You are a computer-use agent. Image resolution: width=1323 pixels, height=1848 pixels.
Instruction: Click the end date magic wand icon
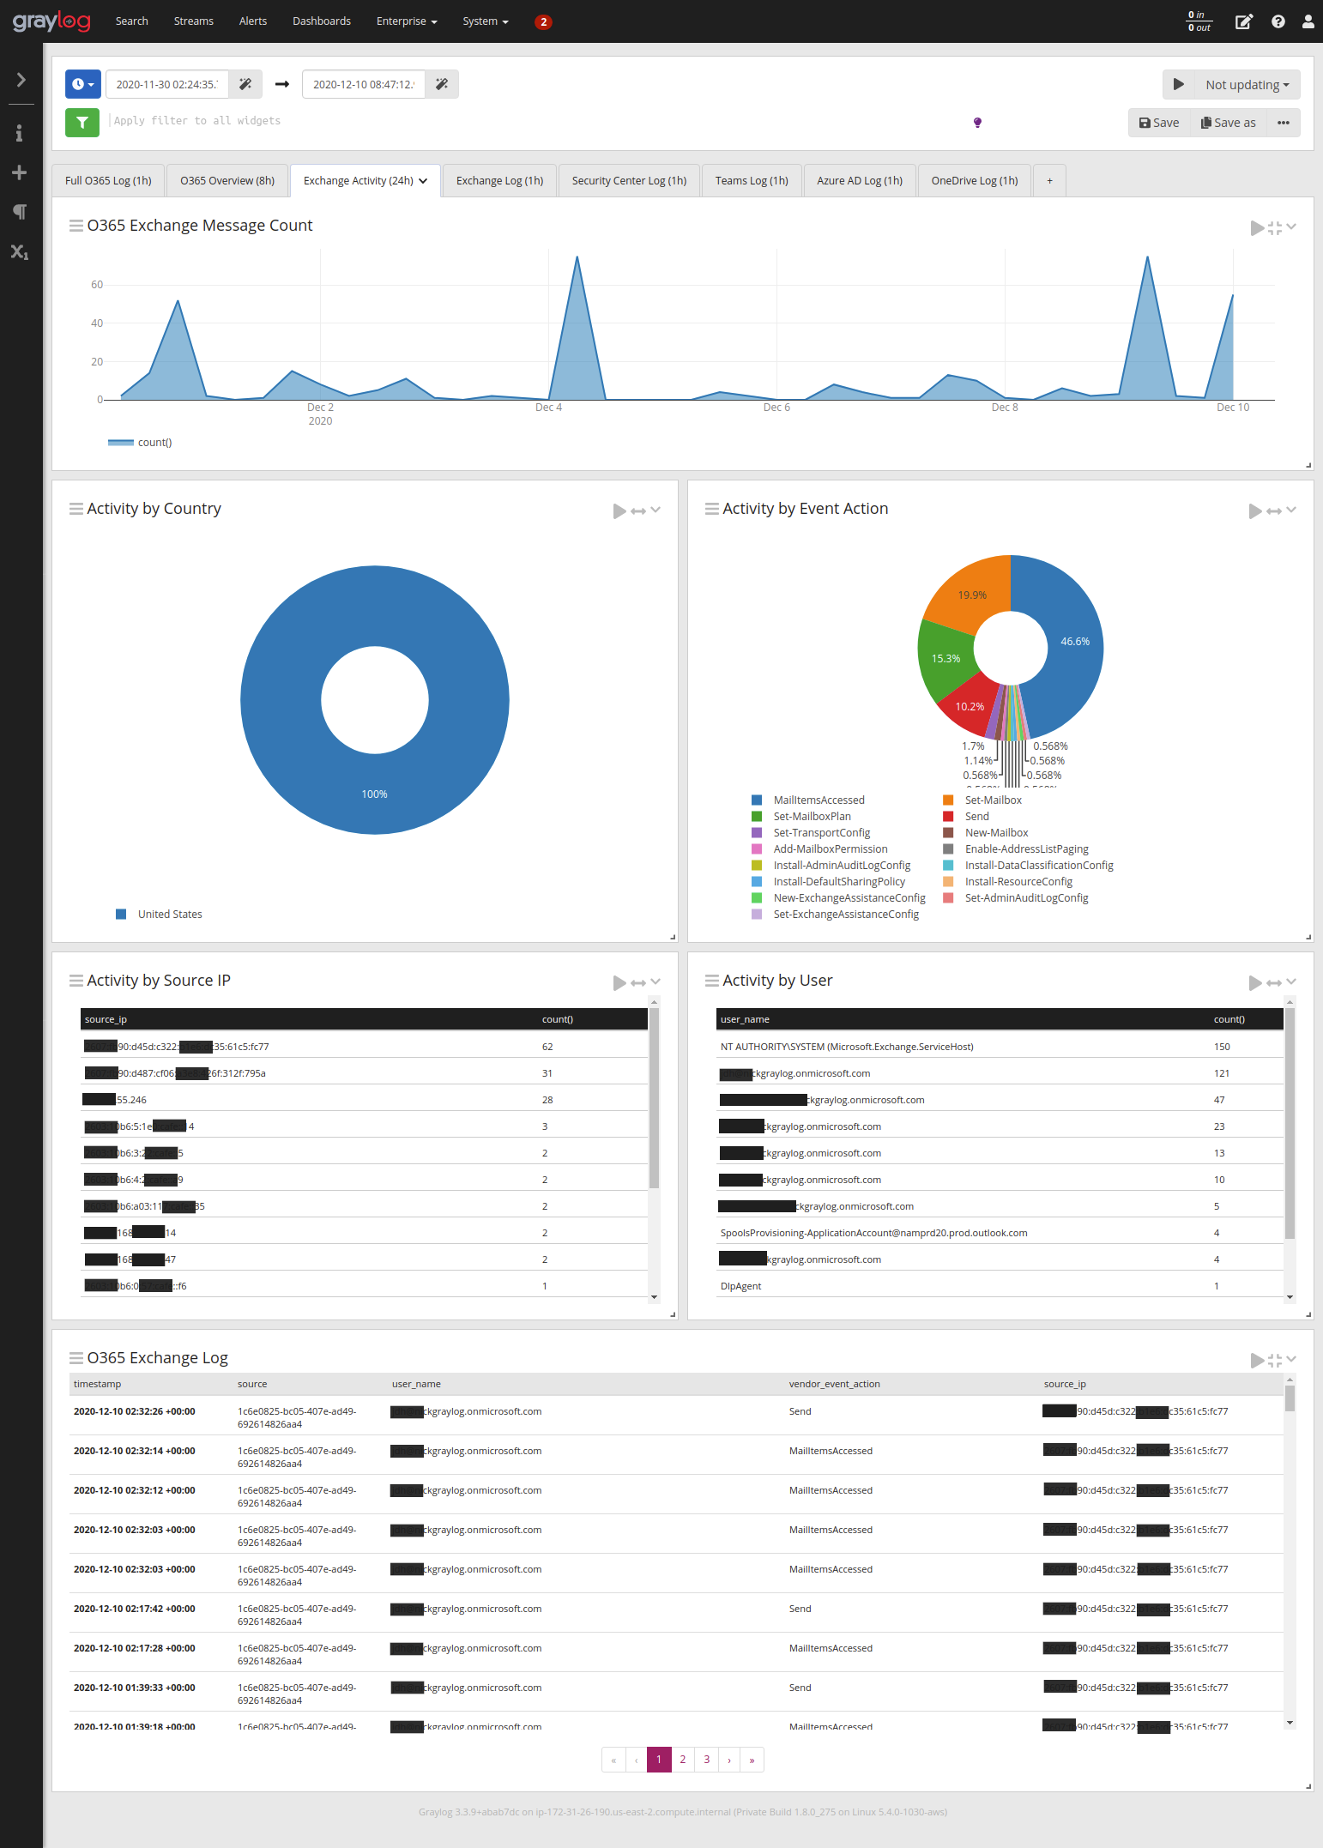pyautogui.click(x=442, y=84)
